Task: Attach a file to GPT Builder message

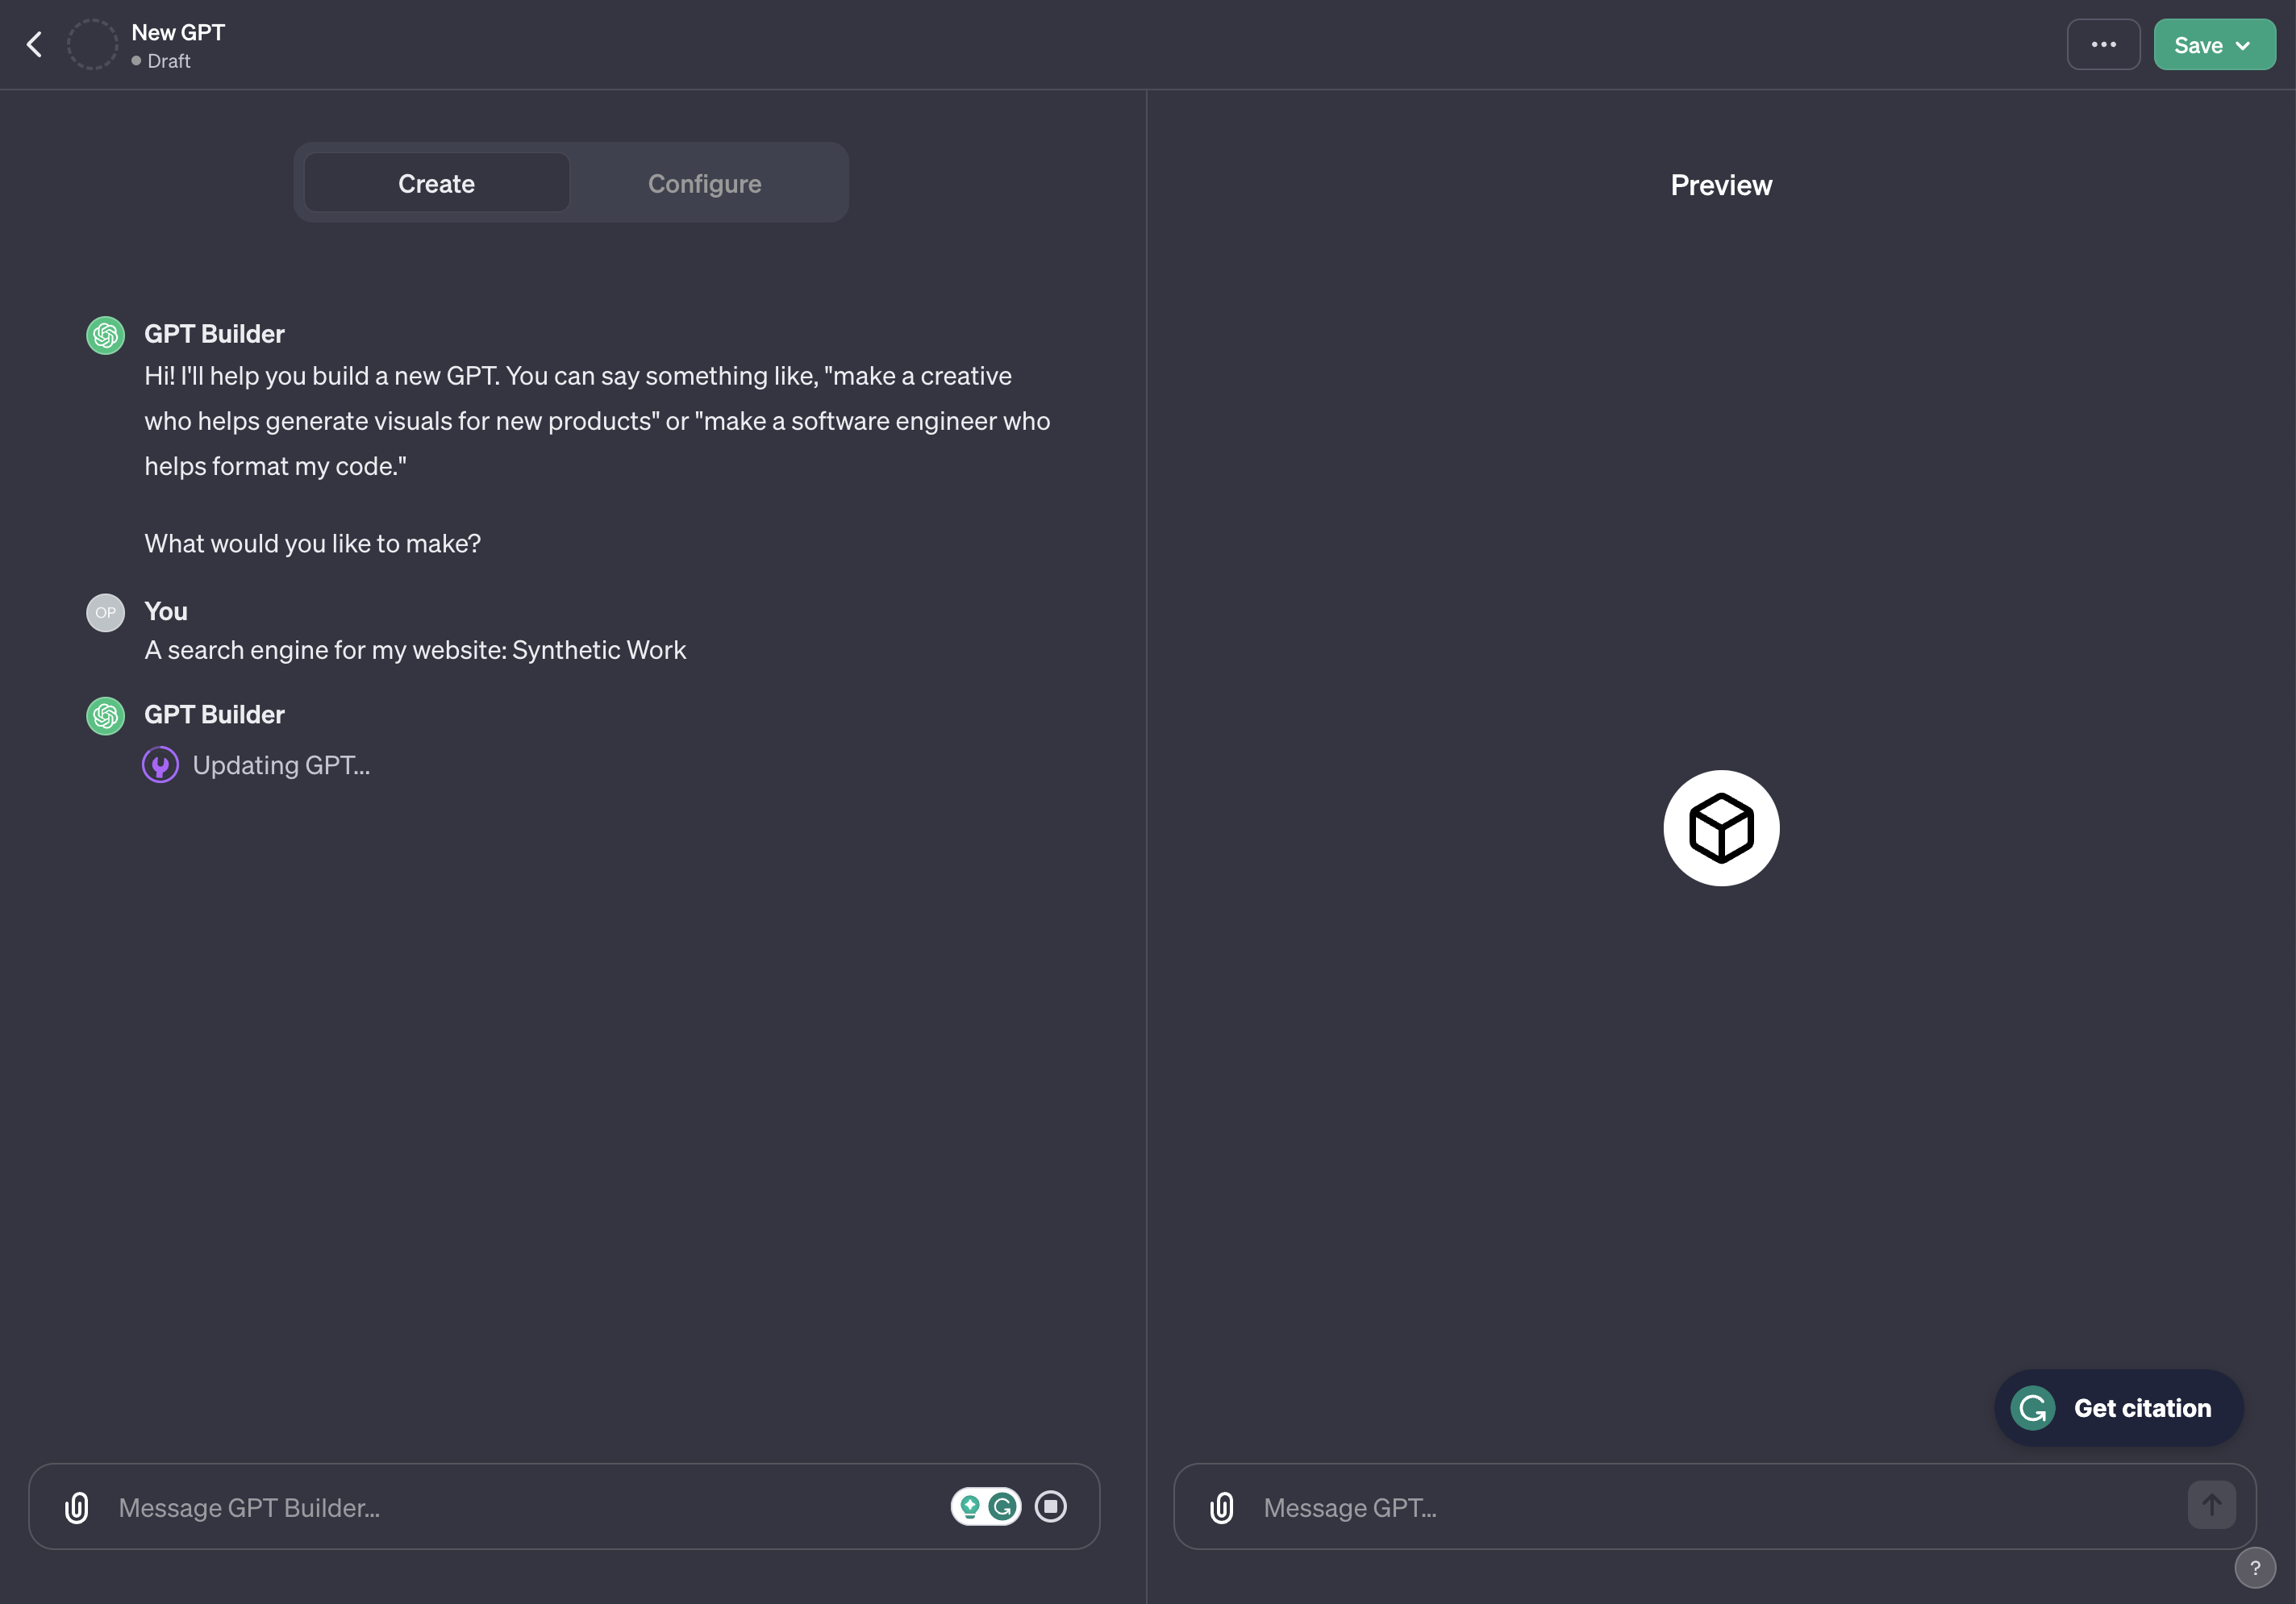Action: click(77, 1507)
